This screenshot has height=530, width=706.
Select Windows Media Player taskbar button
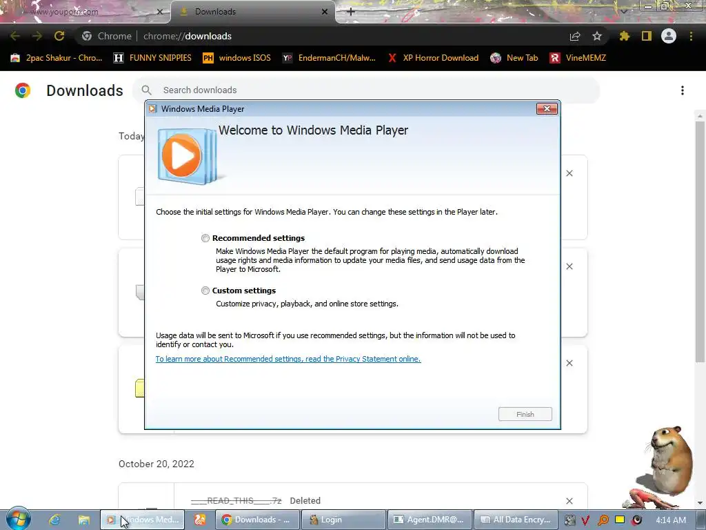(x=142, y=520)
